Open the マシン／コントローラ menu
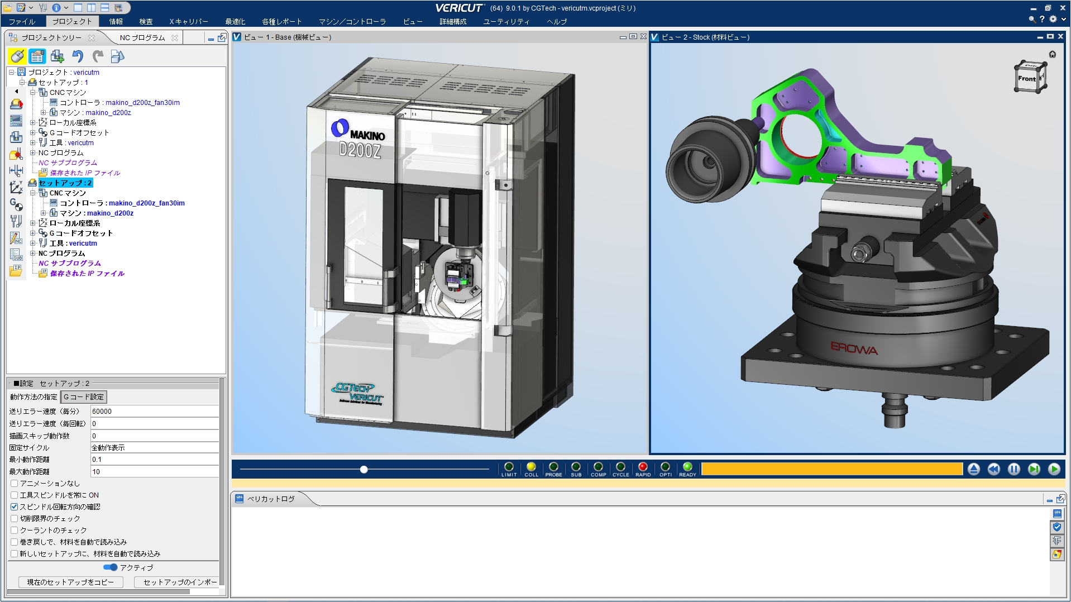This screenshot has width=1071, height=602. tap(352, 21)
